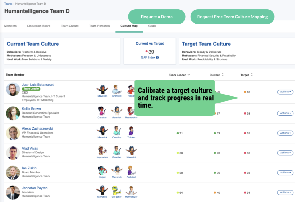Click Johnatan Payton's Harmonizer persona icon
Viewport: 295px width, 202px height.
(x=131, y=190)
